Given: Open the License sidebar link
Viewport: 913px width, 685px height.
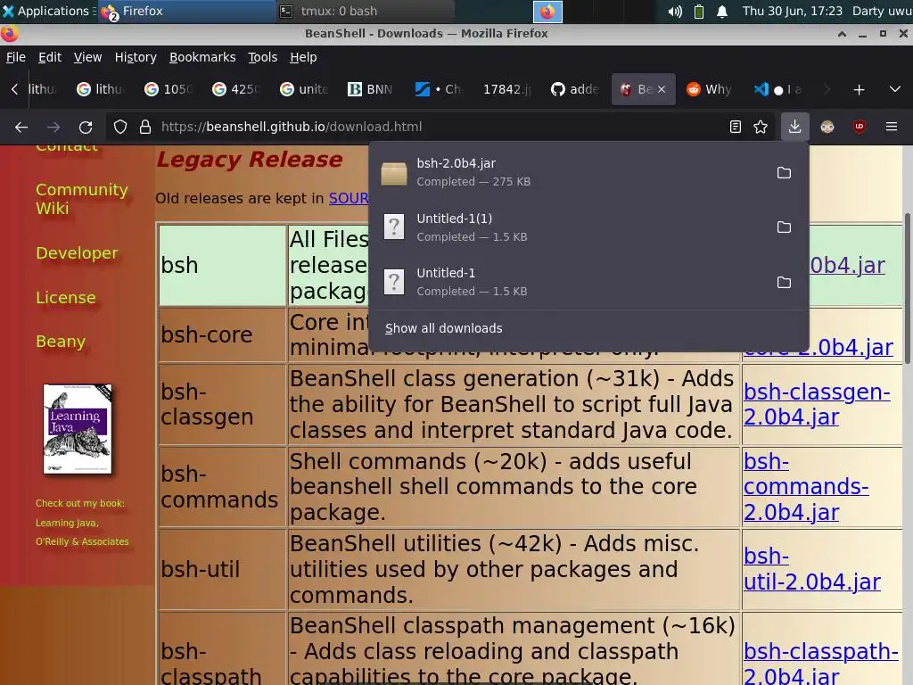Looking at the screenshot, I should (66, 297).
